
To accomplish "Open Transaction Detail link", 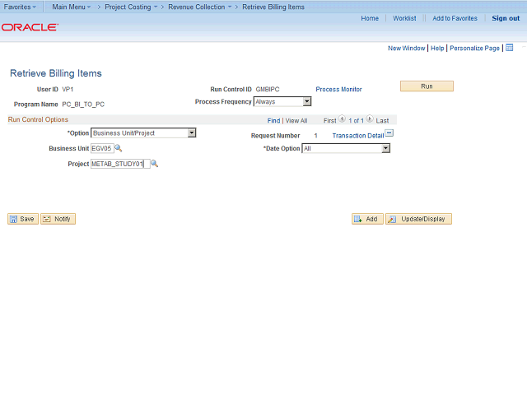I will 358,136.
